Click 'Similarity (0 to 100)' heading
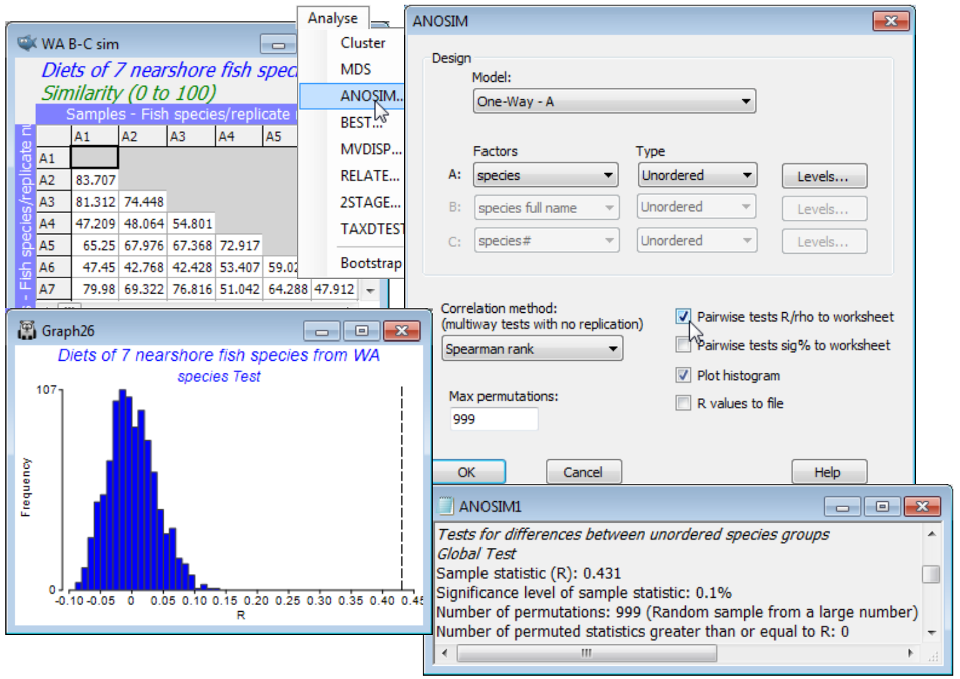This screenshot has width=960, height=679. tap(129, 93)
